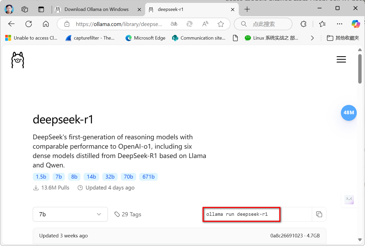Screen dimensions: 365x246
Task: Open Communication site bookmark
Action: click(199, 38)
